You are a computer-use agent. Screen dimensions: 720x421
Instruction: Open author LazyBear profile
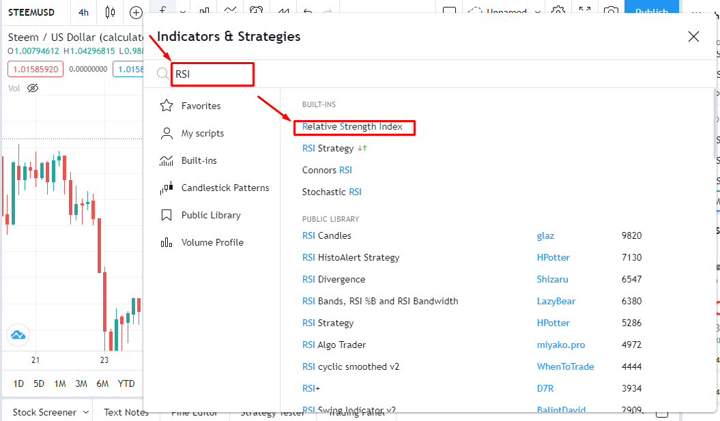tap(556, 301)
